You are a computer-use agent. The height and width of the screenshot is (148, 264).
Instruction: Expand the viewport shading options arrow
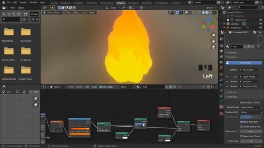coord(214,13)
